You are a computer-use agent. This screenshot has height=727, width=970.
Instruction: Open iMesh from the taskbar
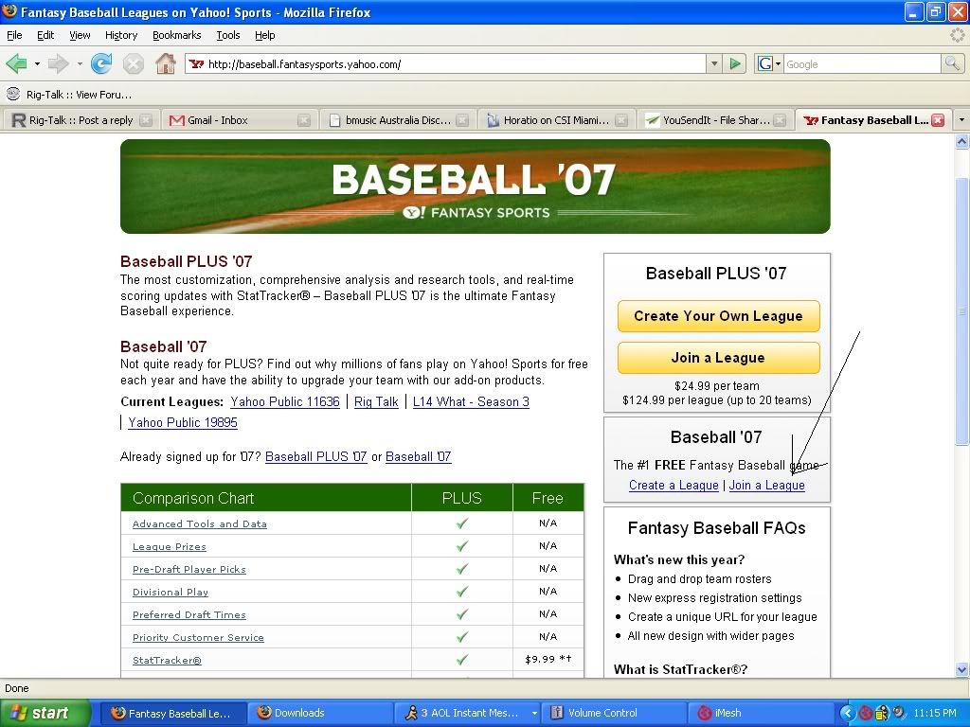[x=727, y=713]
